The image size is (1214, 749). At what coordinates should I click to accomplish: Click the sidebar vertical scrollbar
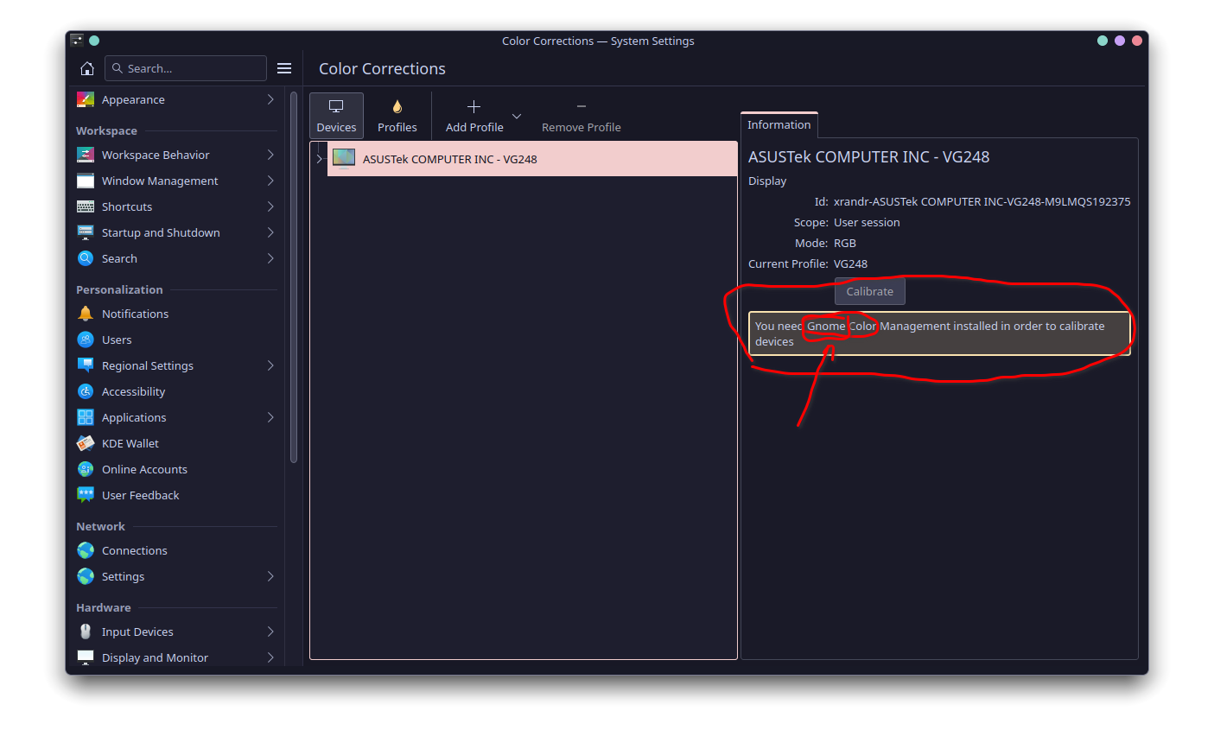click(294, 276)
